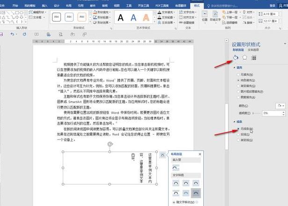Select 纯色填充 (Solid fill) radio button
The width and height of the screenshot is (288, 206).
coord(238,80)
